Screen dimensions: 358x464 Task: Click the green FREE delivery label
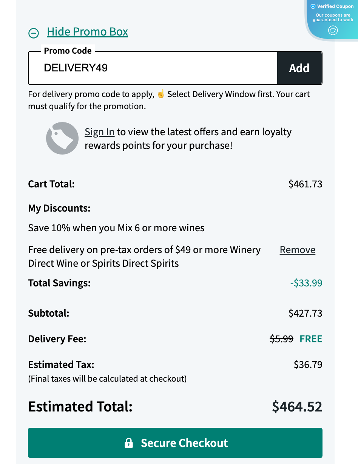[x=311, y=339]
